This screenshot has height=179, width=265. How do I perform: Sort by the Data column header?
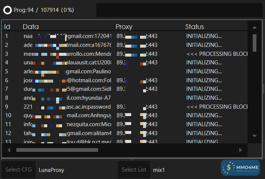click(31, 27)
